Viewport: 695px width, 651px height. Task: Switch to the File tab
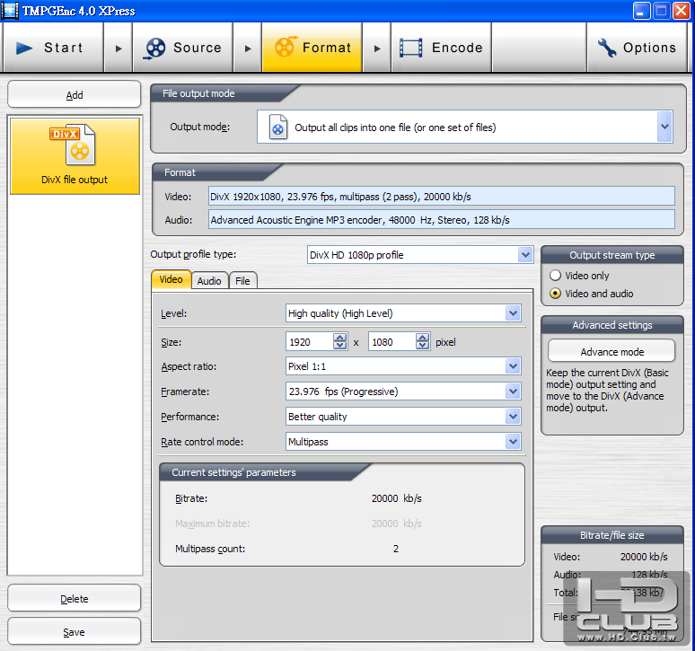coord(242,281)
